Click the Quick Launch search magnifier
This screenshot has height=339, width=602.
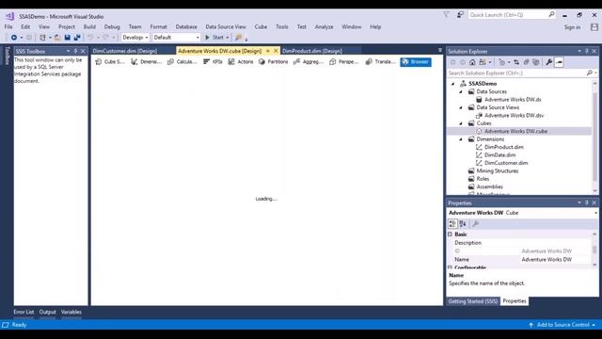pyautogui.click(x=552, y=15)
